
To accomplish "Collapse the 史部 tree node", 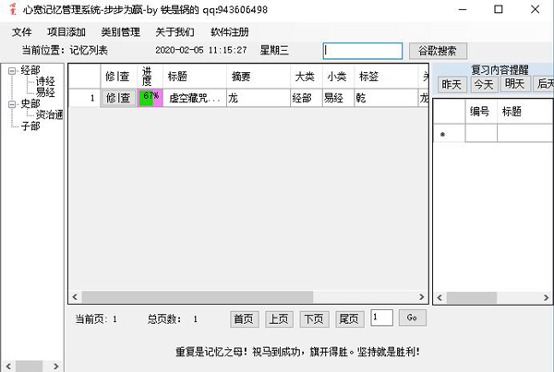I will pyautogui.click(x=10, y=103).
